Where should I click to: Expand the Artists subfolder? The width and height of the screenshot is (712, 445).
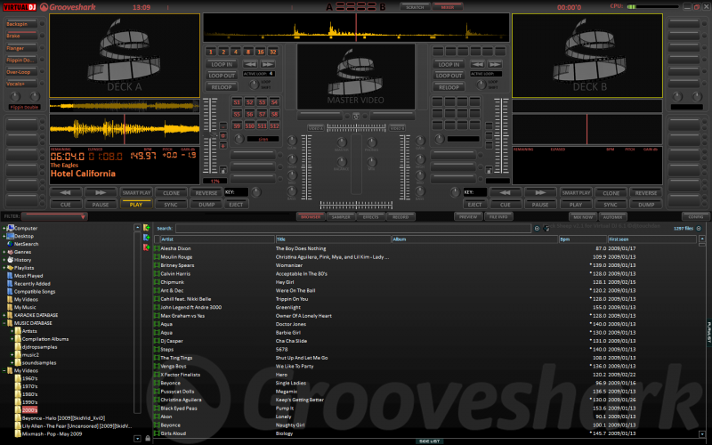coord(12,331)
